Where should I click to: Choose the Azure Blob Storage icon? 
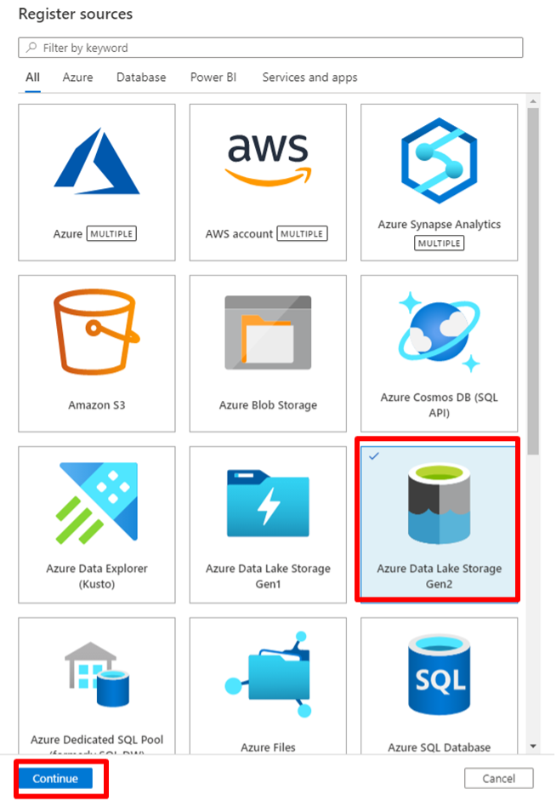click(x=268, y=332)
